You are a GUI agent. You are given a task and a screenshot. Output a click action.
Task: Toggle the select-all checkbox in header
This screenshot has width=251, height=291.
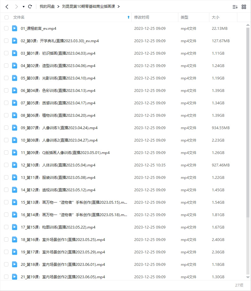click(x=7, y=17)
